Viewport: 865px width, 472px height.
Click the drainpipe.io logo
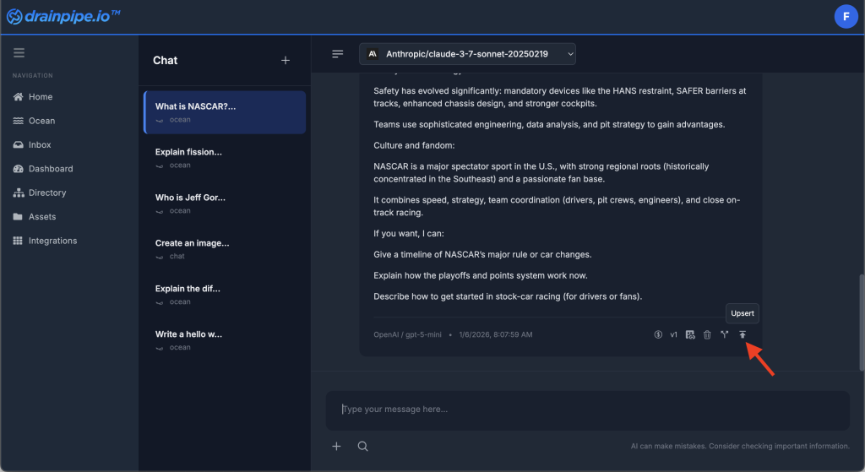[63, 17]
